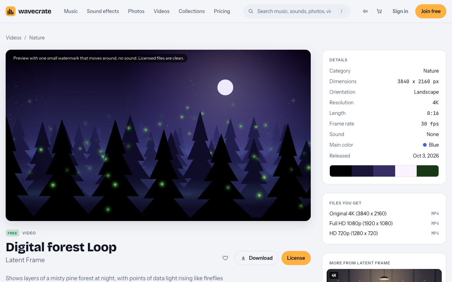Screen dimensions: 452x282
Task: Click the forest video preview
Action: pos(158,135)
